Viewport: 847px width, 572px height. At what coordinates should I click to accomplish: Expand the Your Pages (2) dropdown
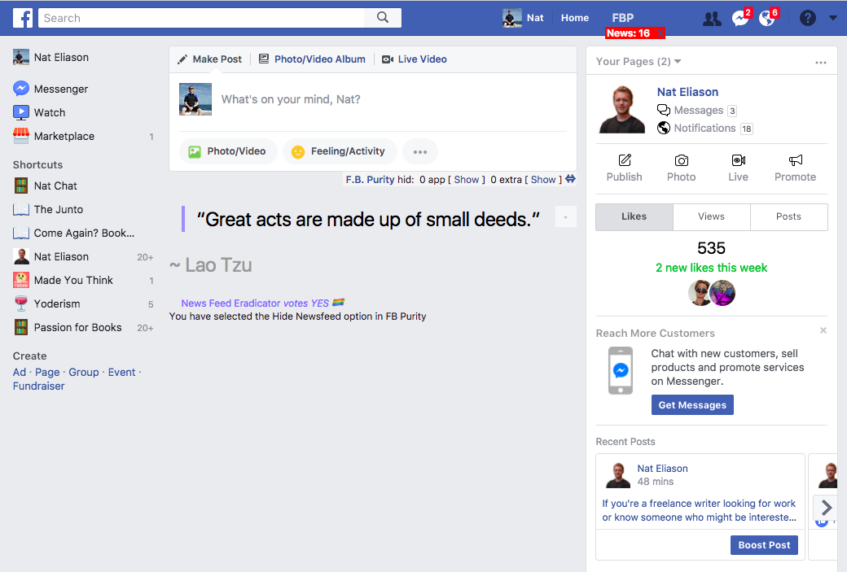tap(639, 62)
